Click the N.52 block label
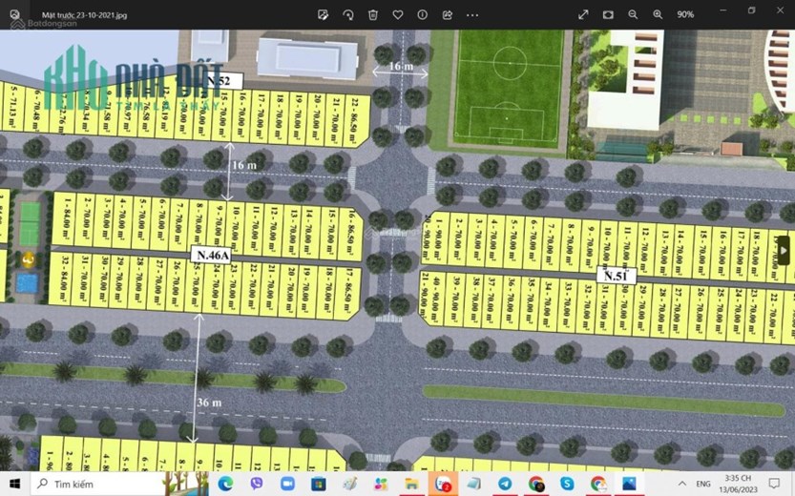The height and width of the screenshot is (496, 795). (x=219, y=80)
